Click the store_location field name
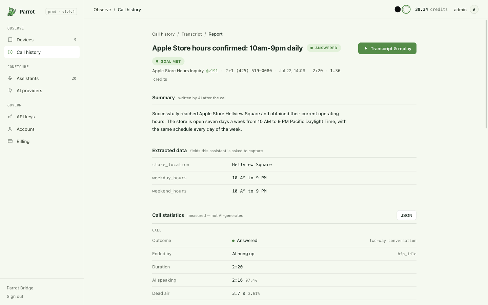This screenshot has width=488, height=305. pos(171,164)
